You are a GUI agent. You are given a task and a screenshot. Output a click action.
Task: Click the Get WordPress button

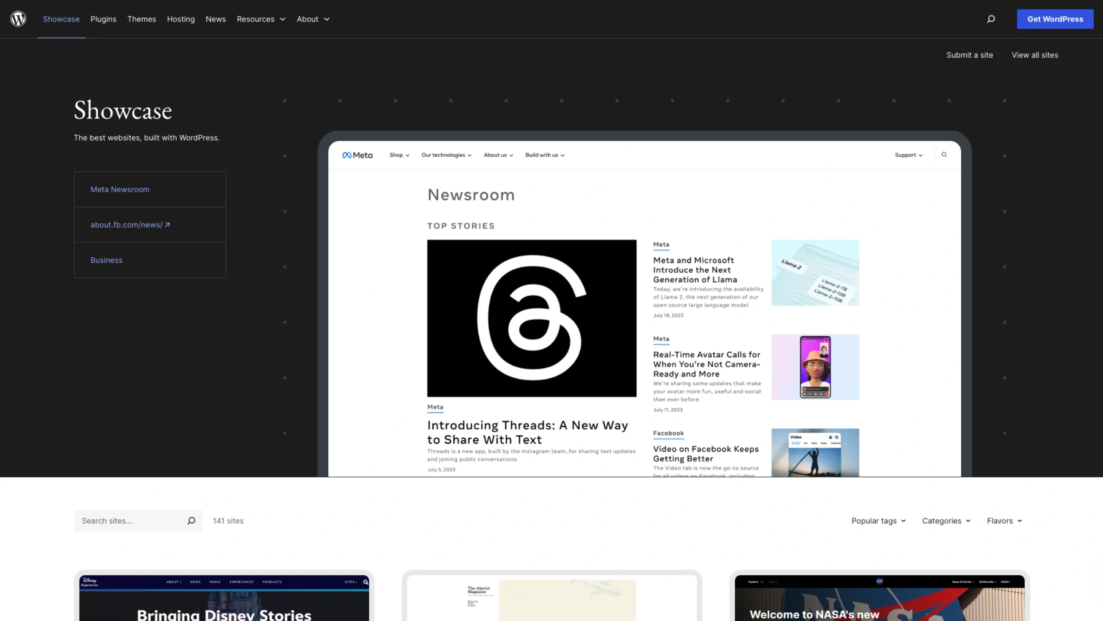(x=1055, y=19)
